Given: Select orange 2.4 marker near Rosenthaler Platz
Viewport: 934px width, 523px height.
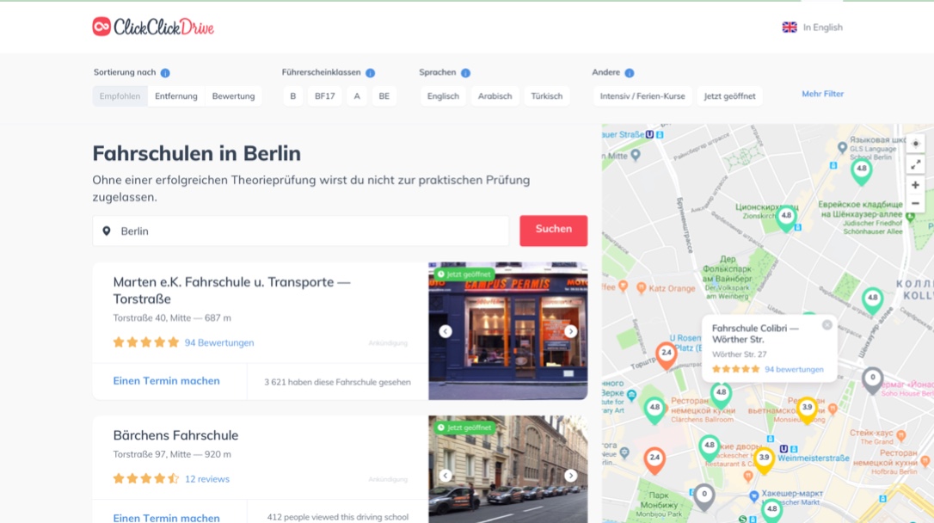Looking at the screenshot, I should coord(667,355).
